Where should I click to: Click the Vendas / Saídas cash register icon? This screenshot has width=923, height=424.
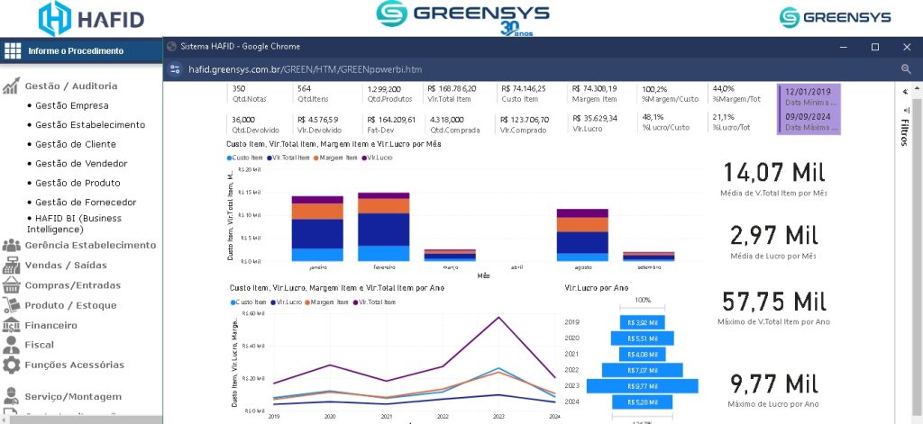point(11,266)
